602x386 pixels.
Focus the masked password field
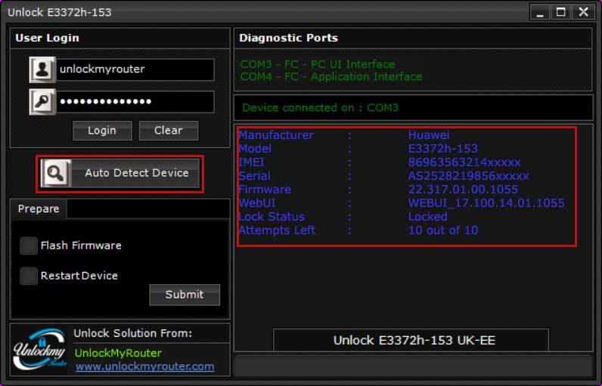(135, 101)
